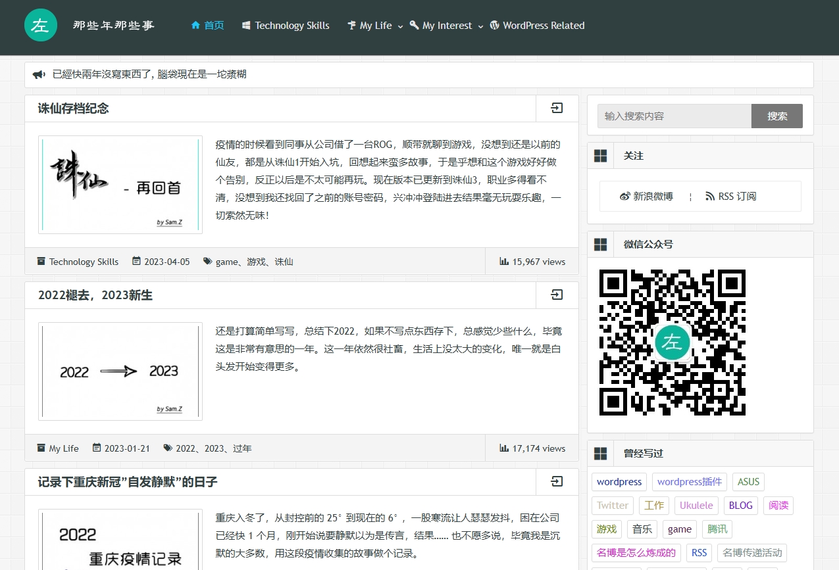Open the 诛仙 再回首 post thumbnail
Image resolution: width=839 pixels, height=570 pixels.
120,185
